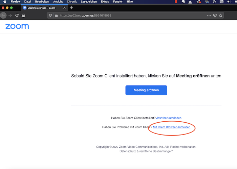This screenshot has width=237, height=169.
Task: Bookmark this page with the star icon
Action: 221,16
